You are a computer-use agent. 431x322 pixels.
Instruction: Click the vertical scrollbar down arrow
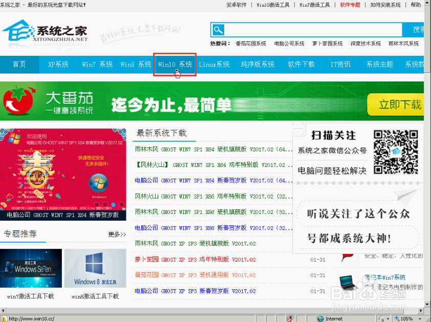click(x=427, y=305)
